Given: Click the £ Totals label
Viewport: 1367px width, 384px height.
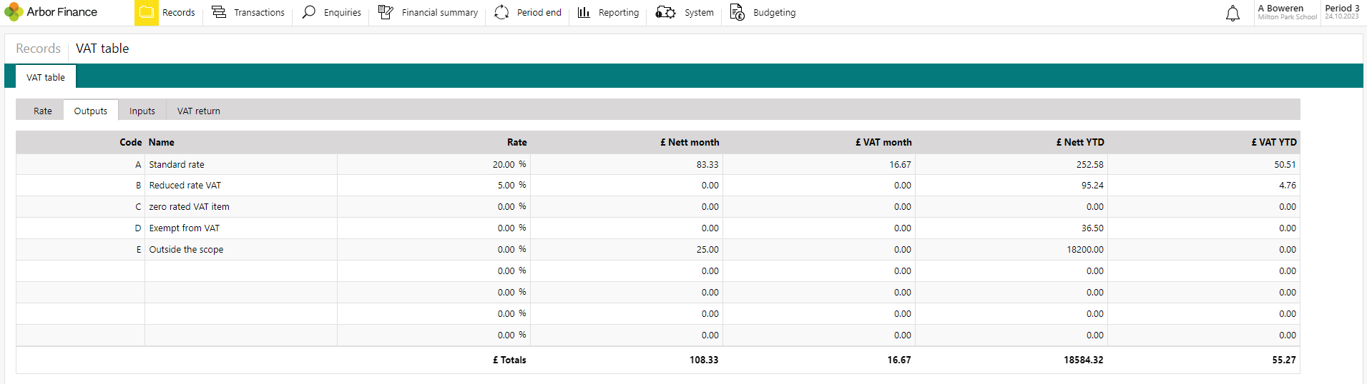Looking at the screenshot, I should (509, 360).
